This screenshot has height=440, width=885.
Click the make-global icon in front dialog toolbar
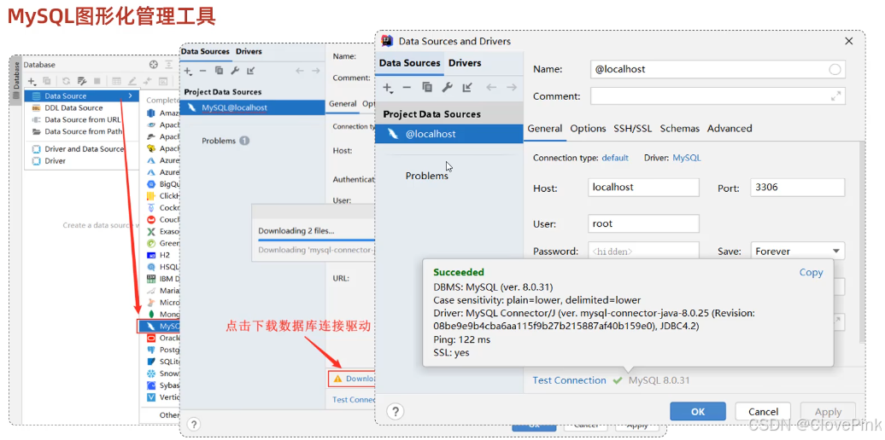click(466, 87)
